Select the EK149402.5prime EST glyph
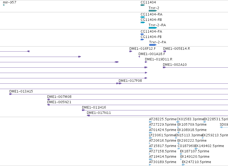The image size is (228, 166). coord(196,149)
